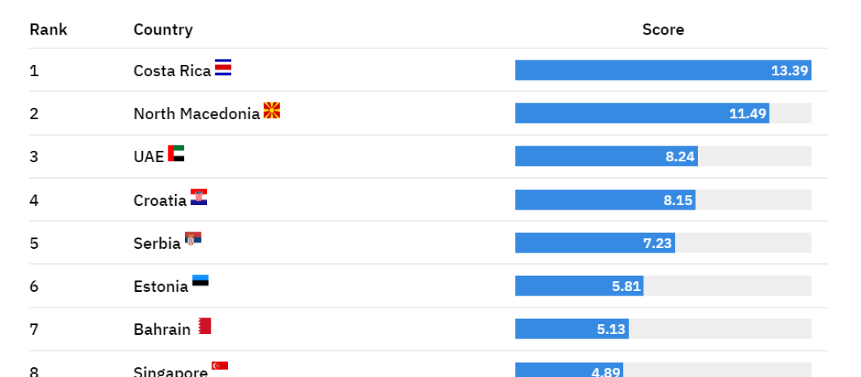The image size is (861, 377).
Task: Click the North Macedonia flag icon
Action: point(272,110)
